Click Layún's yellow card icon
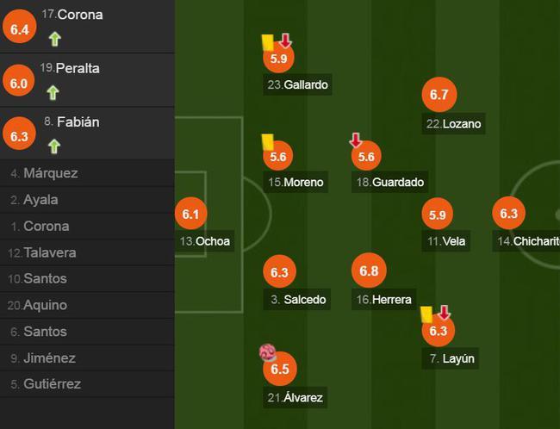This screenshot has width=560, height=429. click(x=426, y=314)
